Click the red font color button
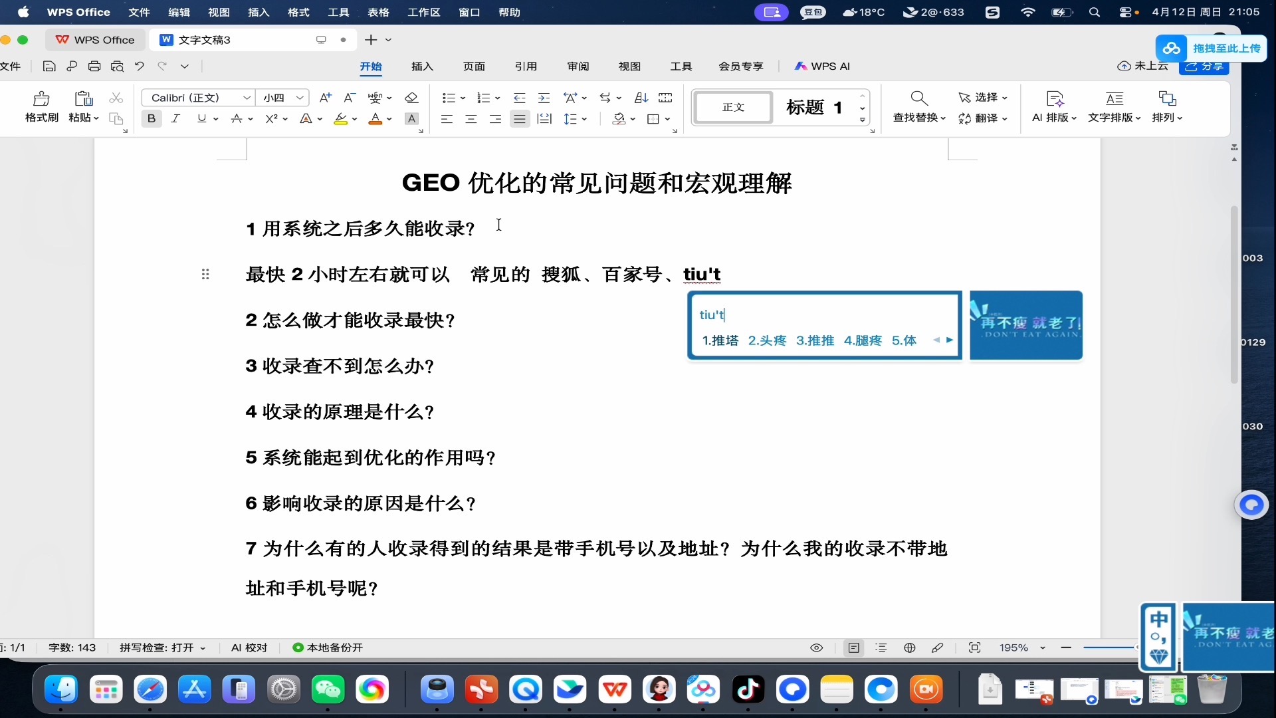1276x718 pixels. [x=375, y=119]
